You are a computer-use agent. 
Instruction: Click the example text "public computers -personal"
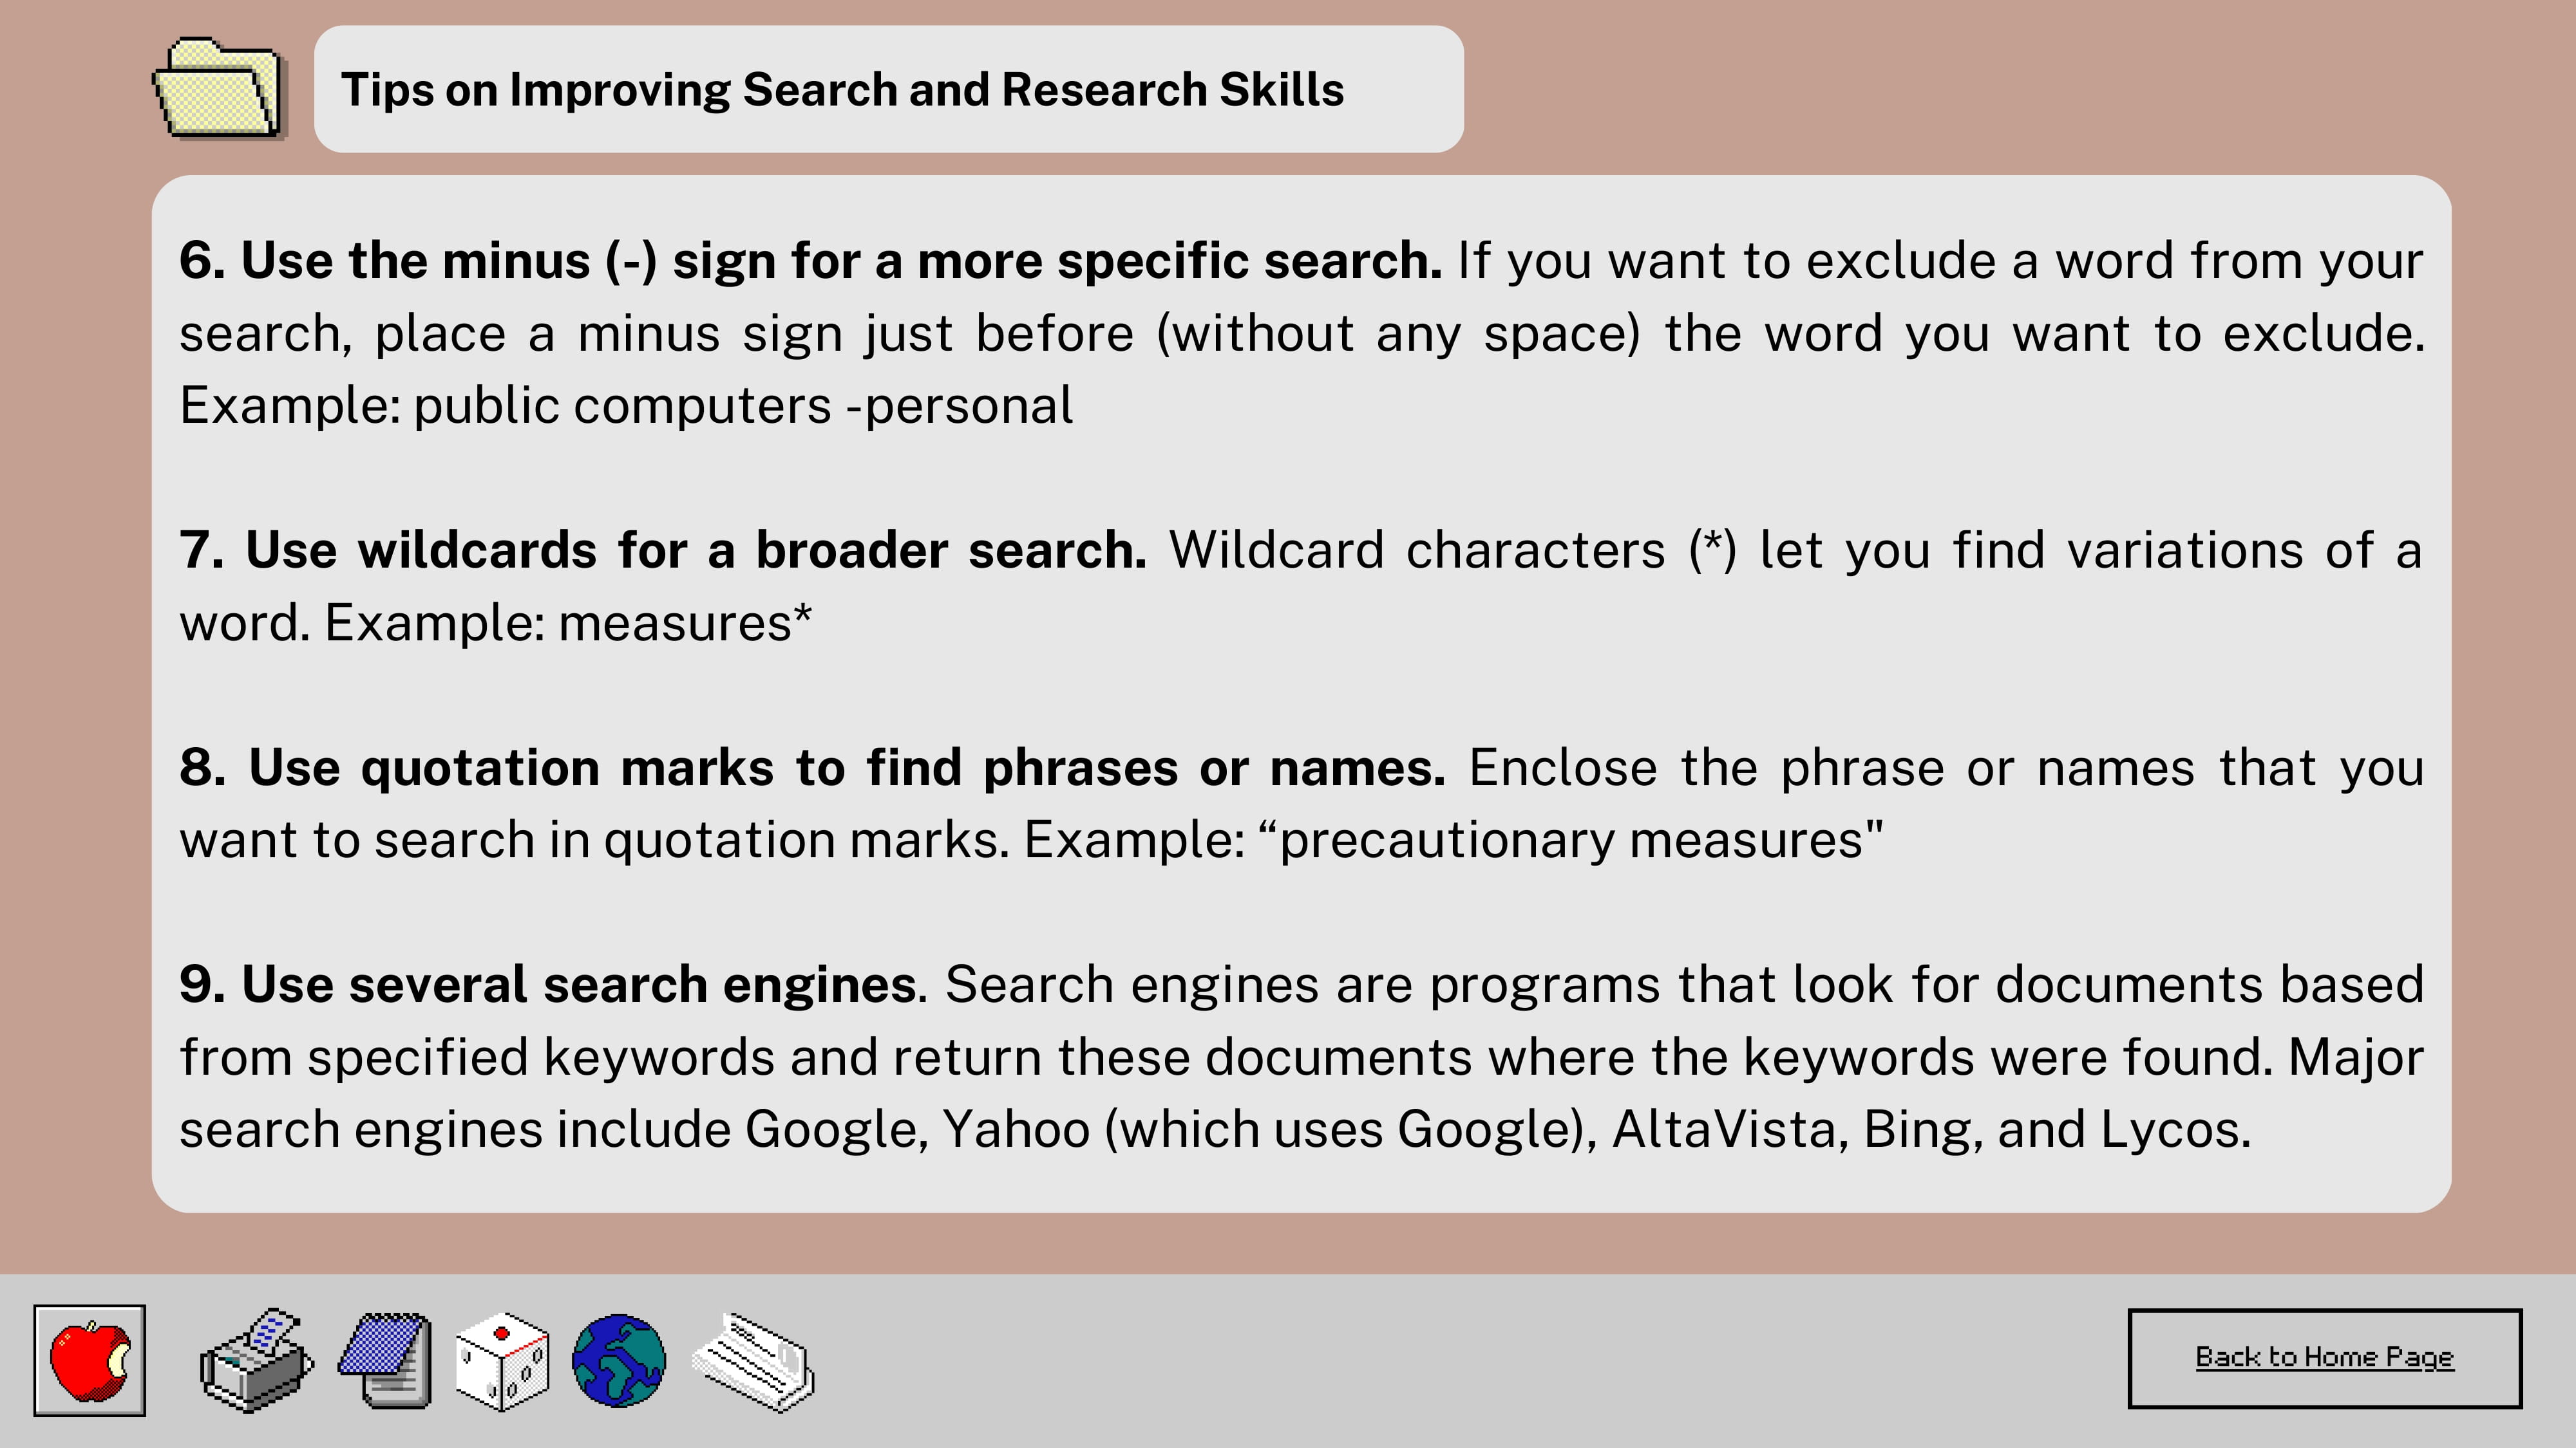pyautogui.click(x=742, y=405)
